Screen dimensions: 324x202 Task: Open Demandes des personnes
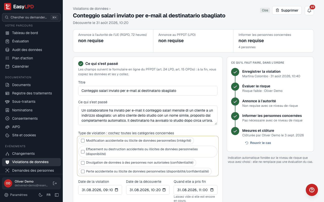pyautogui.click(x=31, y=170)
